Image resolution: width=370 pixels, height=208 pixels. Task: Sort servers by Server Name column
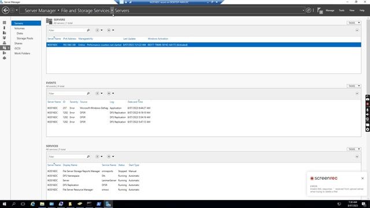(x=54, y=39)
